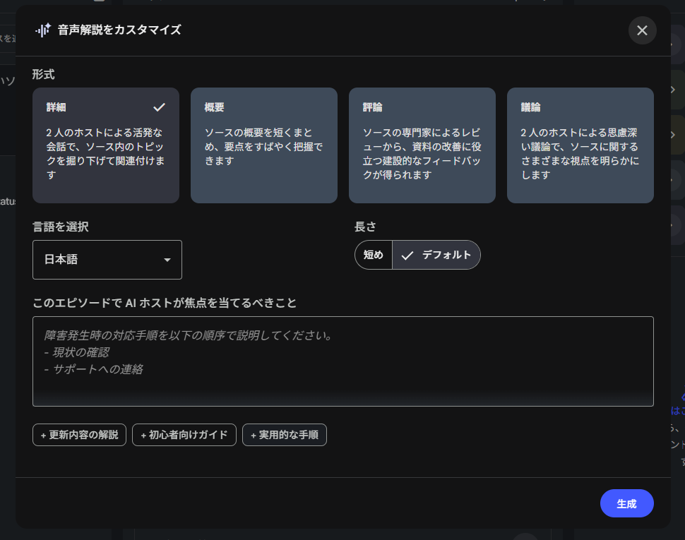Set length to デフォルト label
Screen dimensions: 685x540
pos(446,255)
